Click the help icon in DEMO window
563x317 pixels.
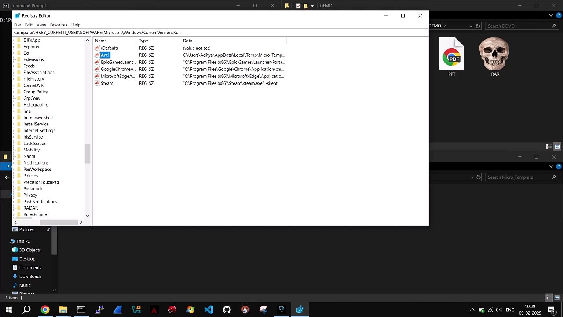click(559, 15)
